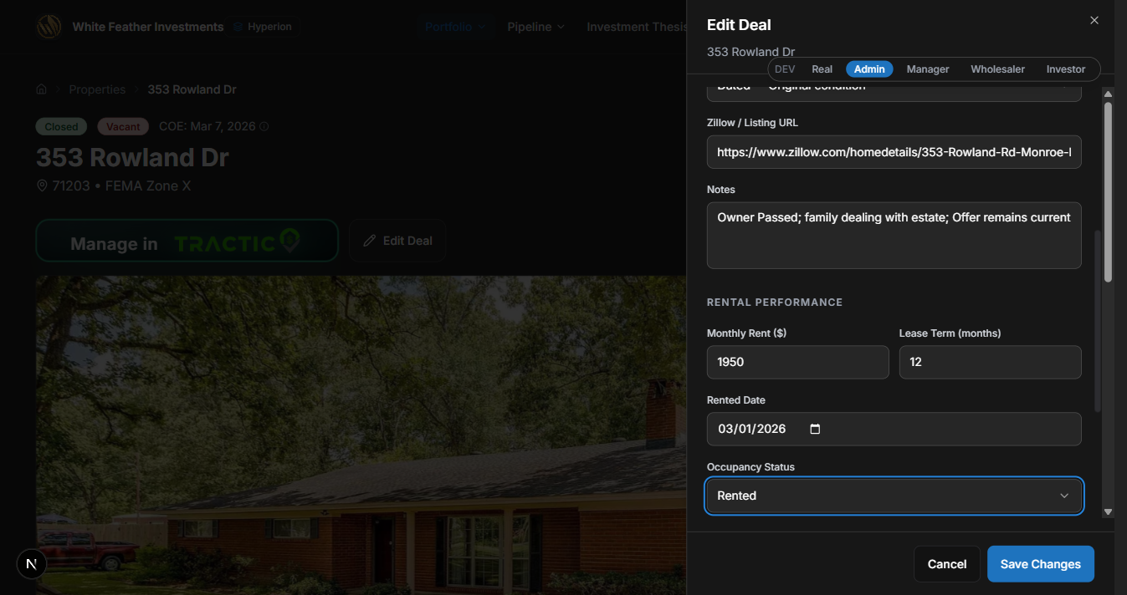
Task: Click the FEMA Zone X text
Action: [148, 186]
